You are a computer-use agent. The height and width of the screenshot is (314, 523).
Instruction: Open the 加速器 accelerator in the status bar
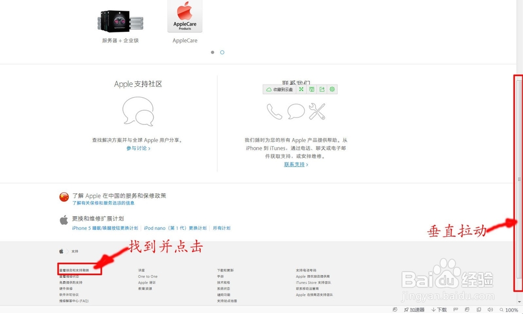pyautogui.click(x=415, y=310)
